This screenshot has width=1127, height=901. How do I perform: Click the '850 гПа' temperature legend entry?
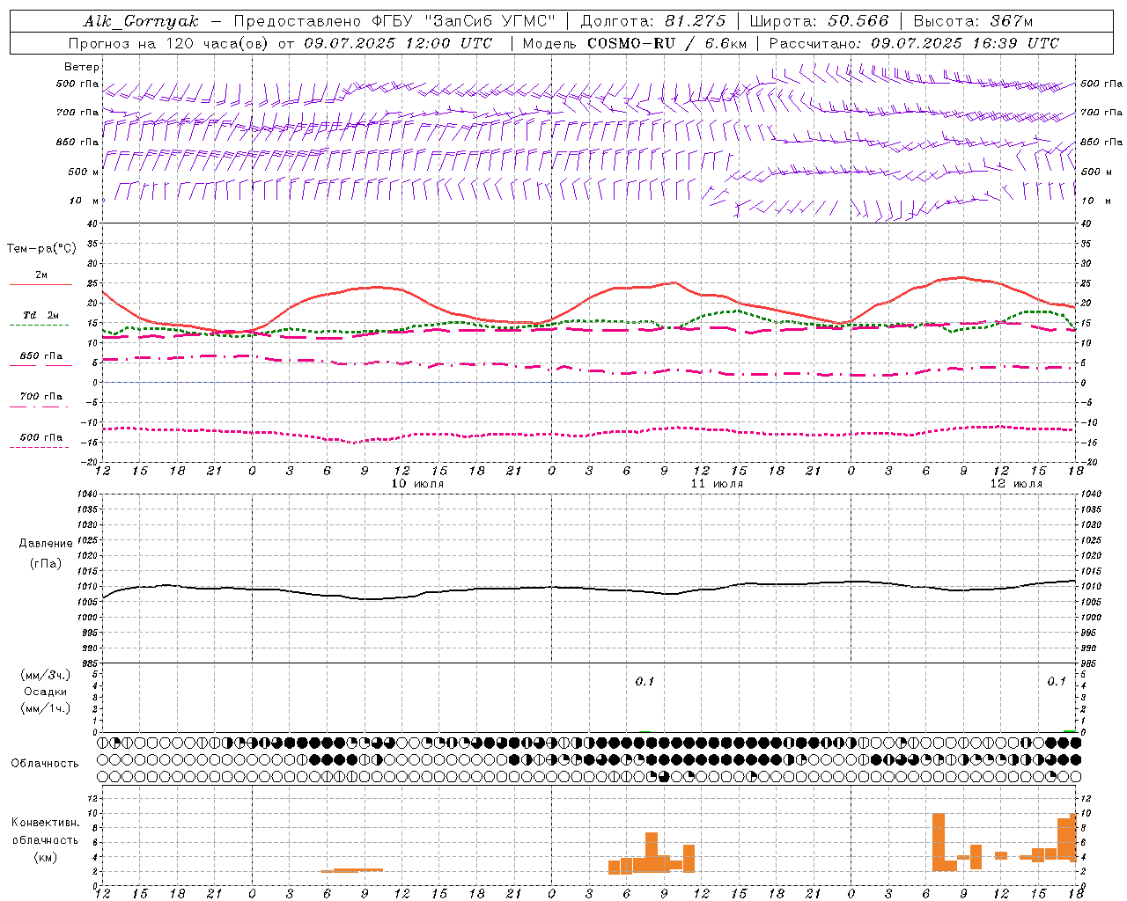click(x=41, y=356)
